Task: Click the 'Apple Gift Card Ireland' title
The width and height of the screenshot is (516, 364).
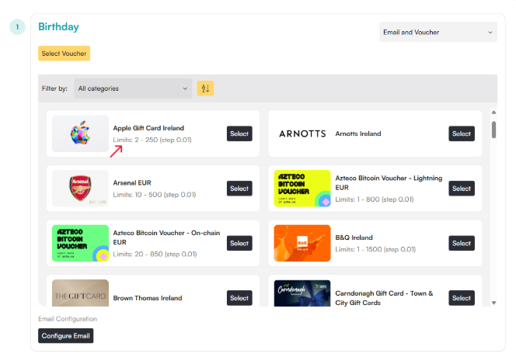Action: 148,128
